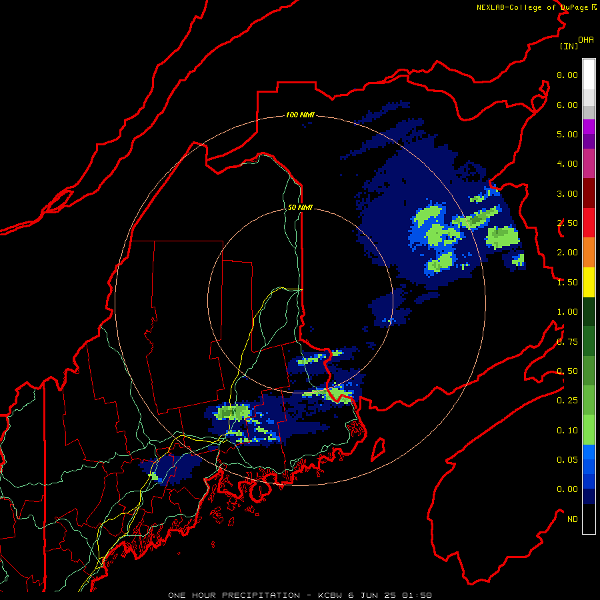The image size is (600, 600).
Task: Click the [IN] units label
Action: 569,46
